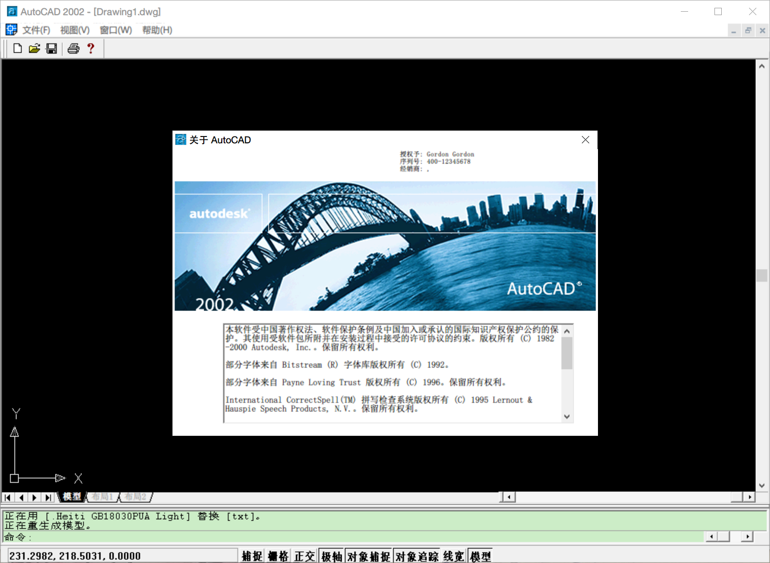Click drawing area vertical scrollbar up arrow

[x=762, y=66]
